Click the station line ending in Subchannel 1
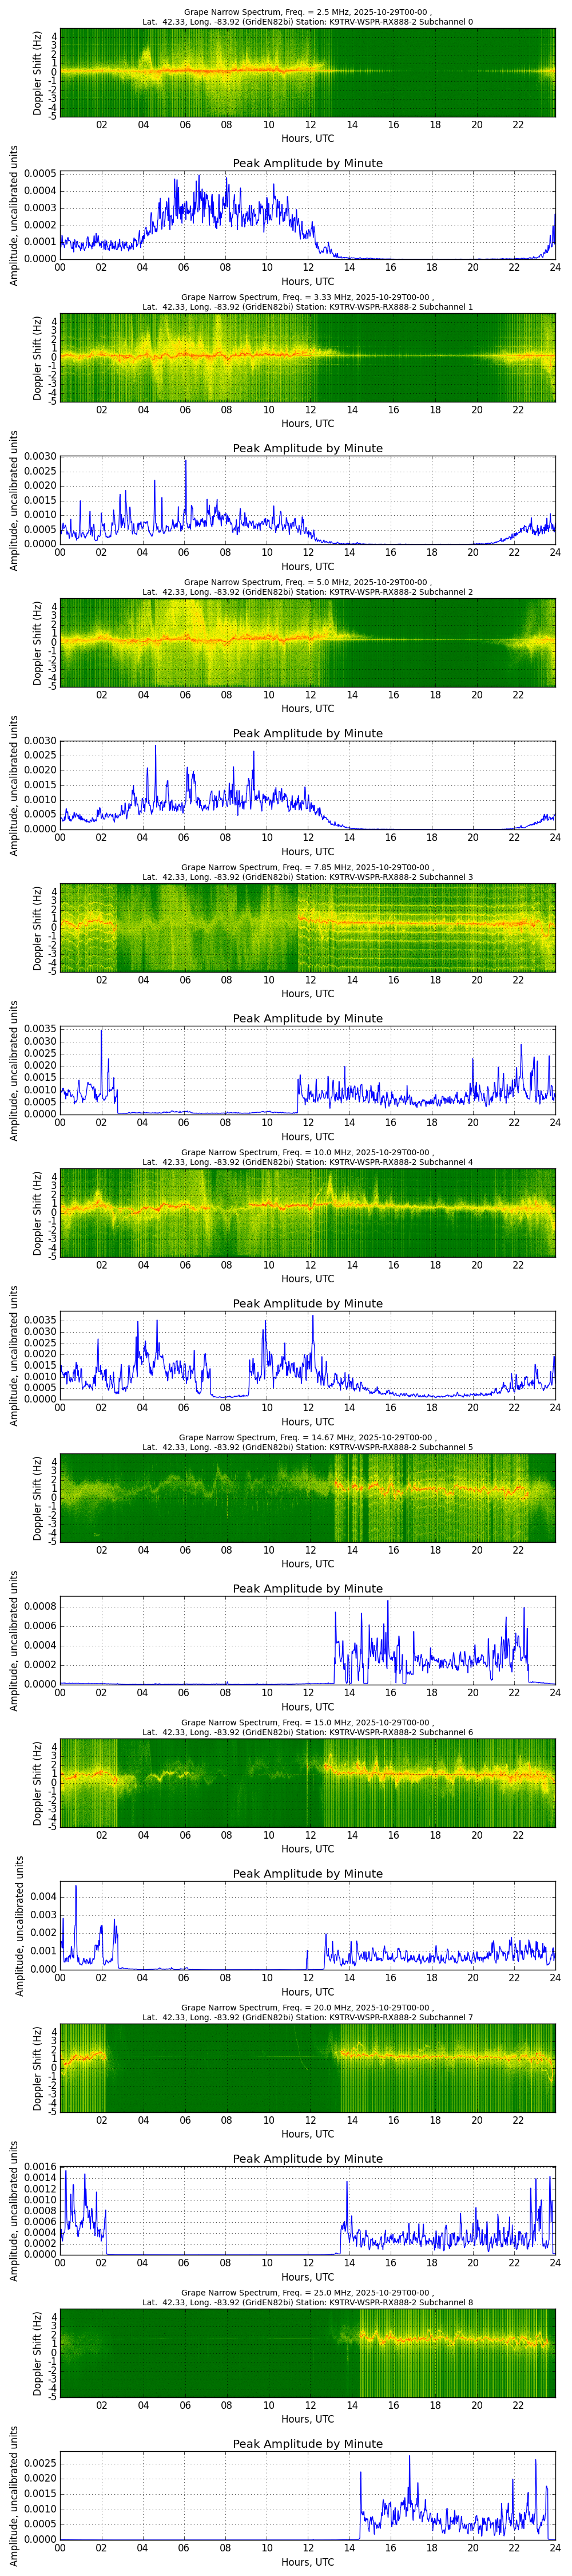572x2576 pixels. tap(308, 307)
